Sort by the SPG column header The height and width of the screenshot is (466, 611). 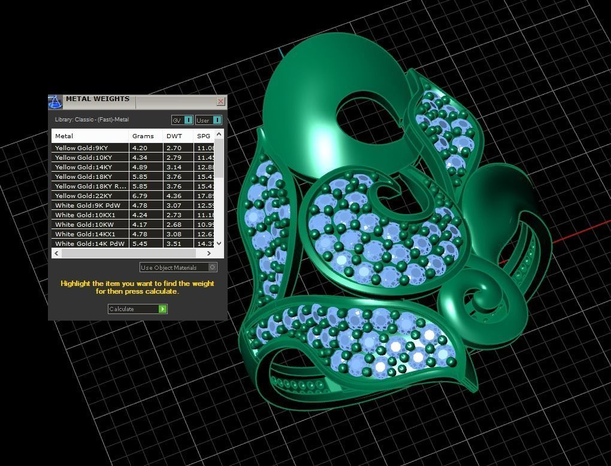[204, 136]
